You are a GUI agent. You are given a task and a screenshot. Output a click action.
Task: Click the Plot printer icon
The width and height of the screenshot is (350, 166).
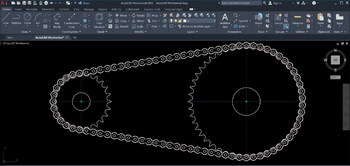point(46,3)
